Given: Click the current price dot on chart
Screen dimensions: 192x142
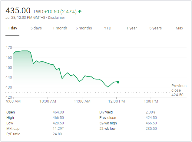Looking at the screenshot, I should [x=118, y=82].
